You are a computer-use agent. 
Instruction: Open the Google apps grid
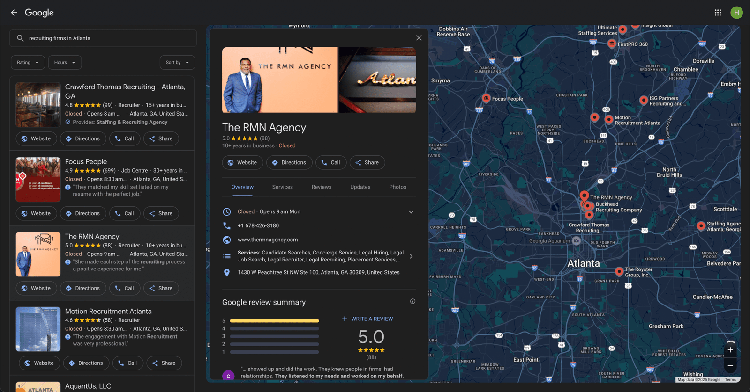(x=718, y=13)
